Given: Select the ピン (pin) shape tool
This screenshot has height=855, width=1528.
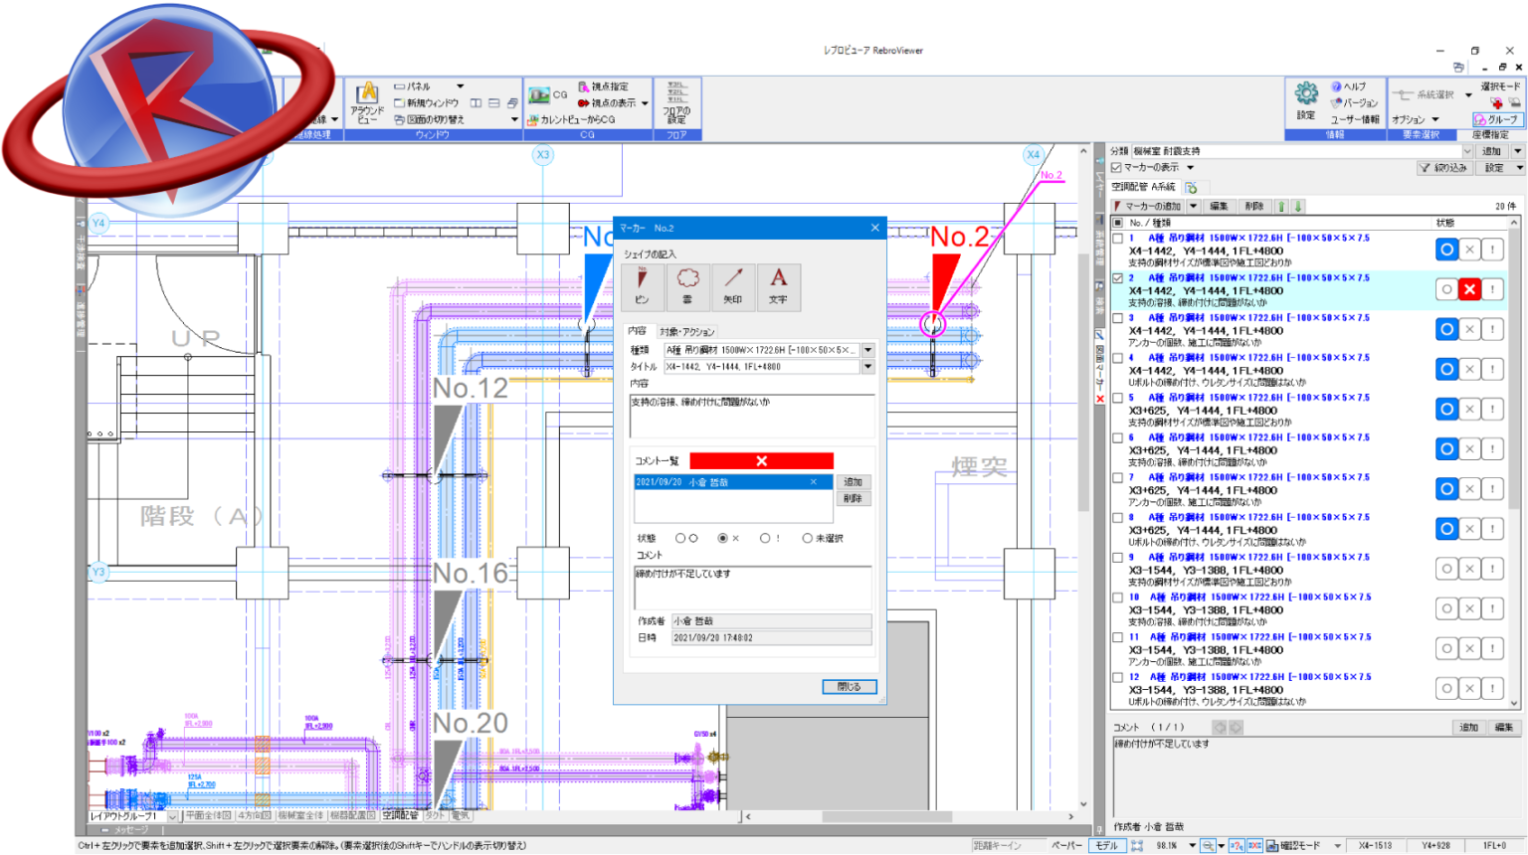Looking at the screenshot, I should coord(642,285).
